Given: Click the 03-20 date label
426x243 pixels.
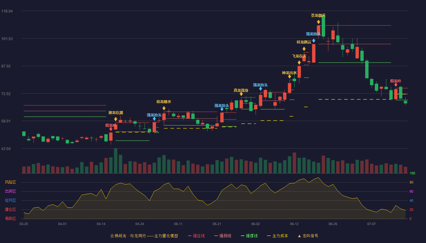Looking at the screenshot, I should 24,224.
